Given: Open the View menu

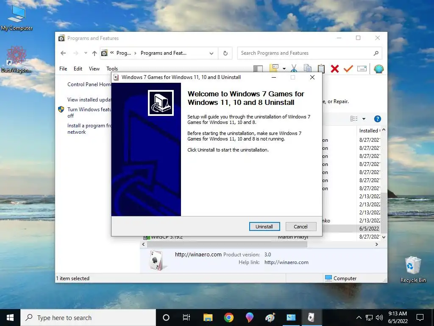Looking at the screenshot, I should click(94, 68).
